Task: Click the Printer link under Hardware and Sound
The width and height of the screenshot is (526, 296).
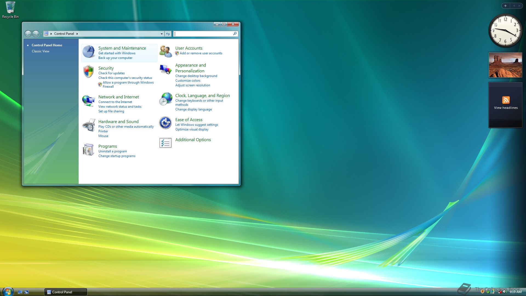Action: [x=103, y=131]
